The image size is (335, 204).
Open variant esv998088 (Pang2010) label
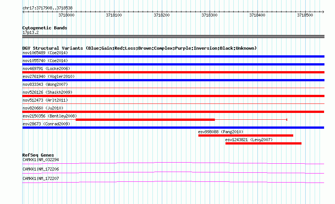221,132
